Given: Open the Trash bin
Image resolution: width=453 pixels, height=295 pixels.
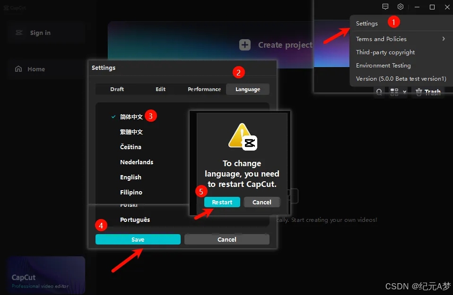Looking at the screenshot, I should (x=428, y=93).
